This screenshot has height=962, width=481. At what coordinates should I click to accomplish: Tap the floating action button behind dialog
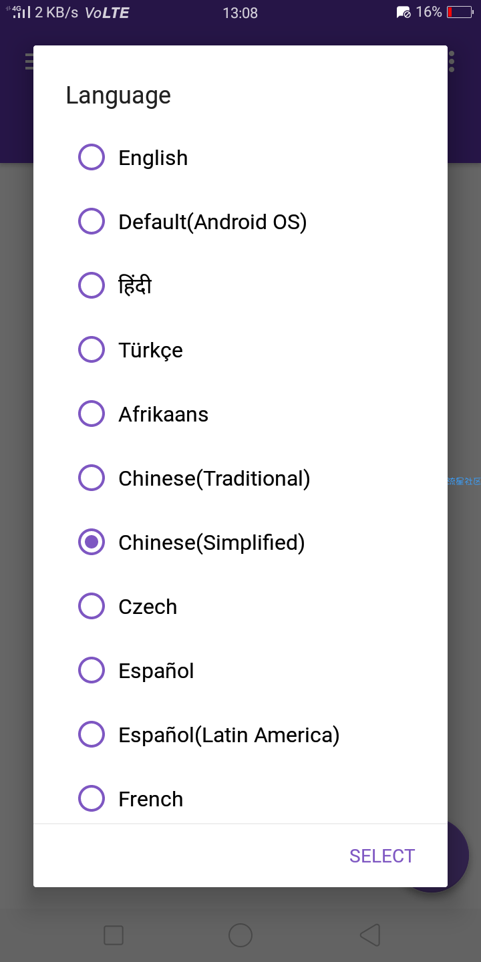click(x=458, y=856)
